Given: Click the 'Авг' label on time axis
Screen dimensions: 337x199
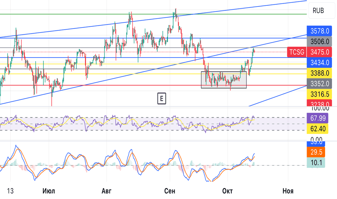Looking at the screenshot, I should point(107,191).
